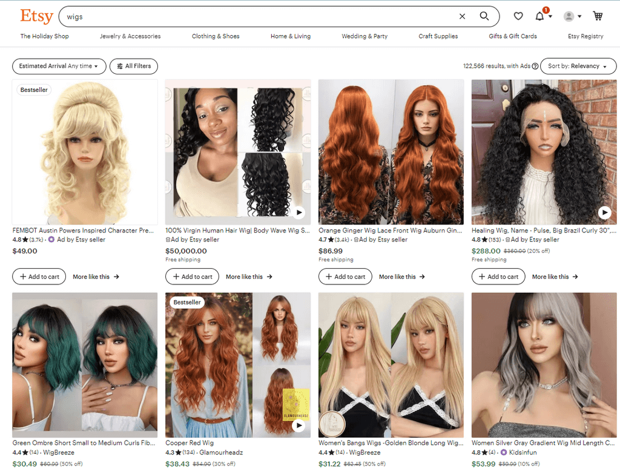Play the video on the black curly wig listing
The width and height of the screenshot is (620, 469).
(604, 212)
